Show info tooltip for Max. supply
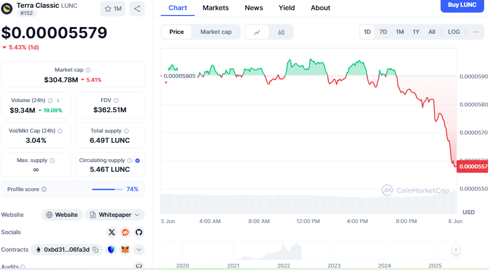 click(52, 161)
